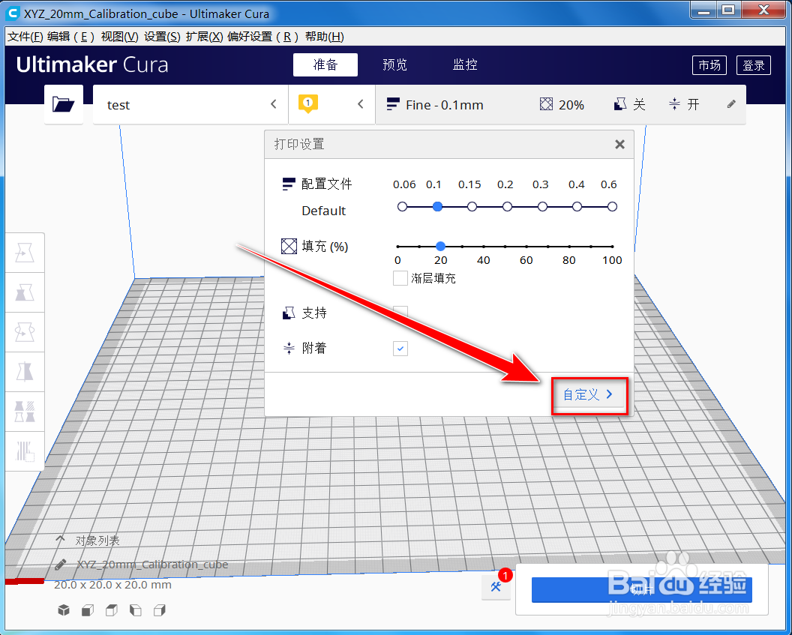Open the 帮助(H) menu
The width and height of the screenshot is (792, 635).
pyautogui.click(x=324, y=36)
